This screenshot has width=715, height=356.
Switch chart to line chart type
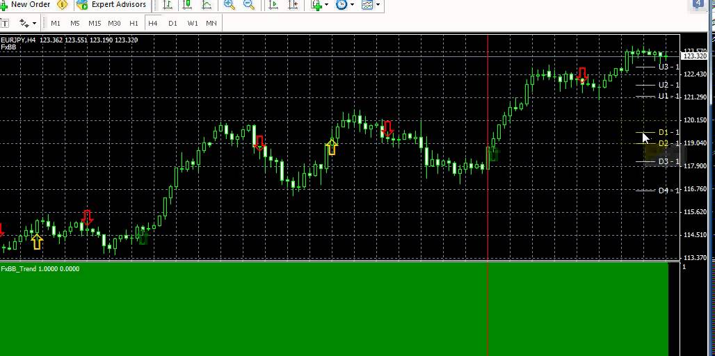[x=207, y=5]
